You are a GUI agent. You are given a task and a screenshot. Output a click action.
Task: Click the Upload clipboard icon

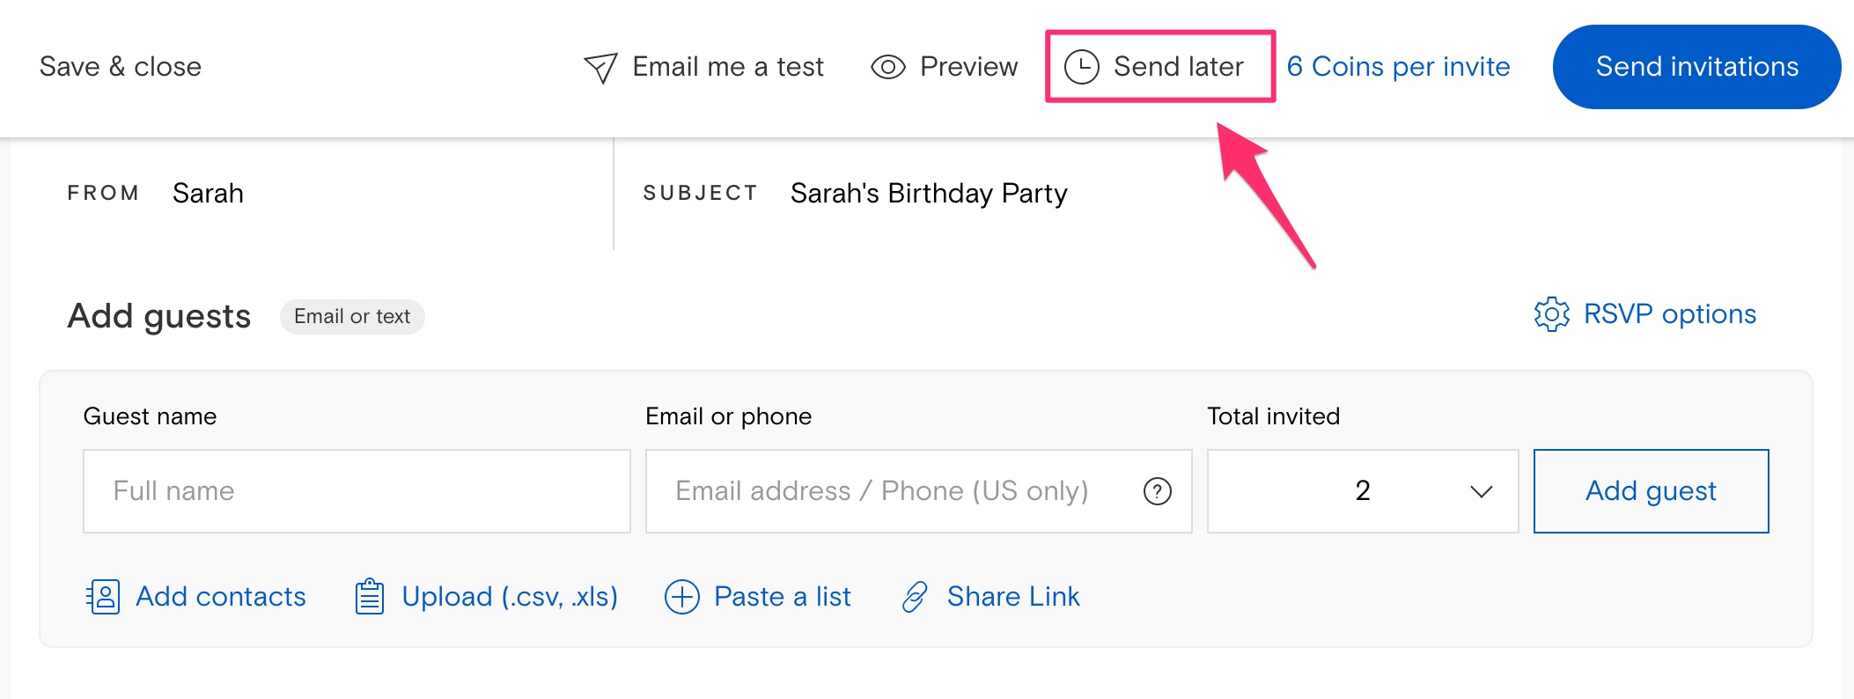(x=369, y=596)
